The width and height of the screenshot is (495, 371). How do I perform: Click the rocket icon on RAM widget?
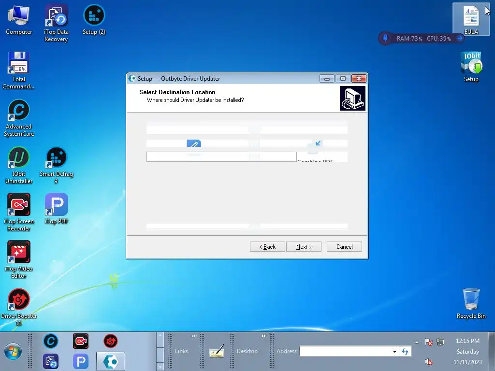tap(385, 39)
